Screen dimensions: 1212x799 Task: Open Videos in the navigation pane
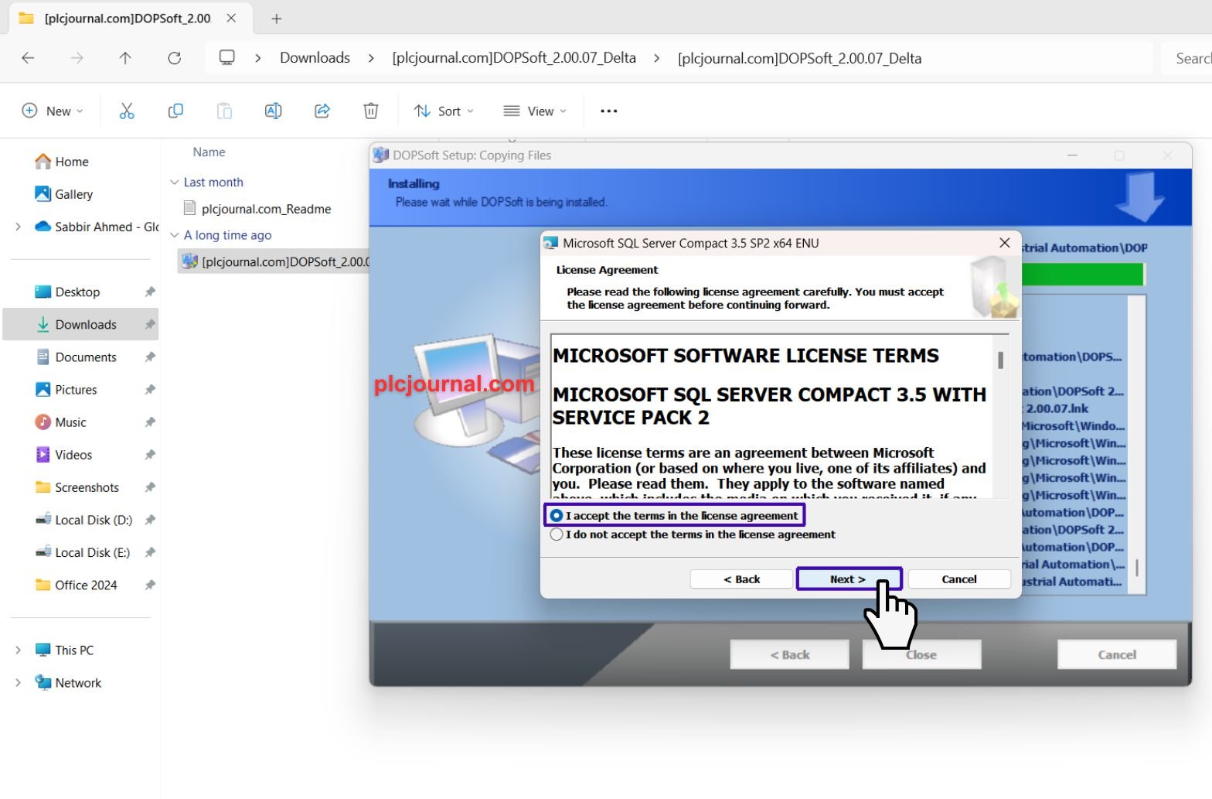64,455
